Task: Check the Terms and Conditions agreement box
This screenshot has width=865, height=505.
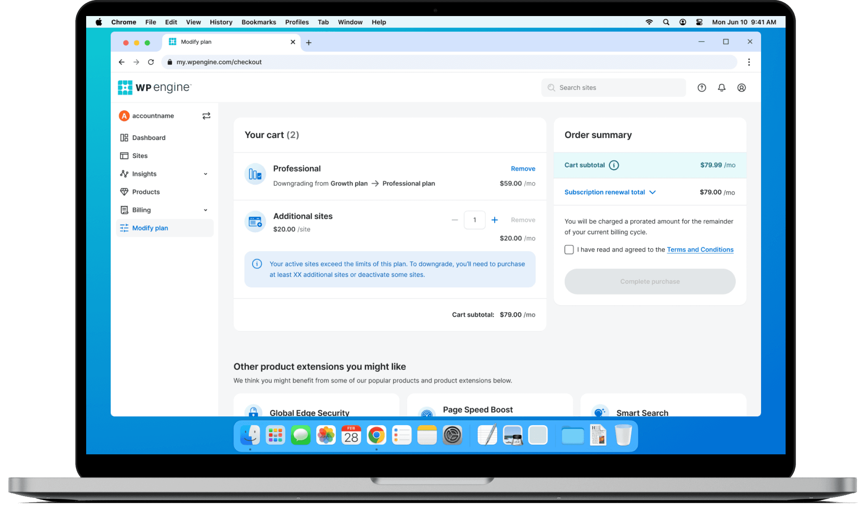Action: (569, 250)
